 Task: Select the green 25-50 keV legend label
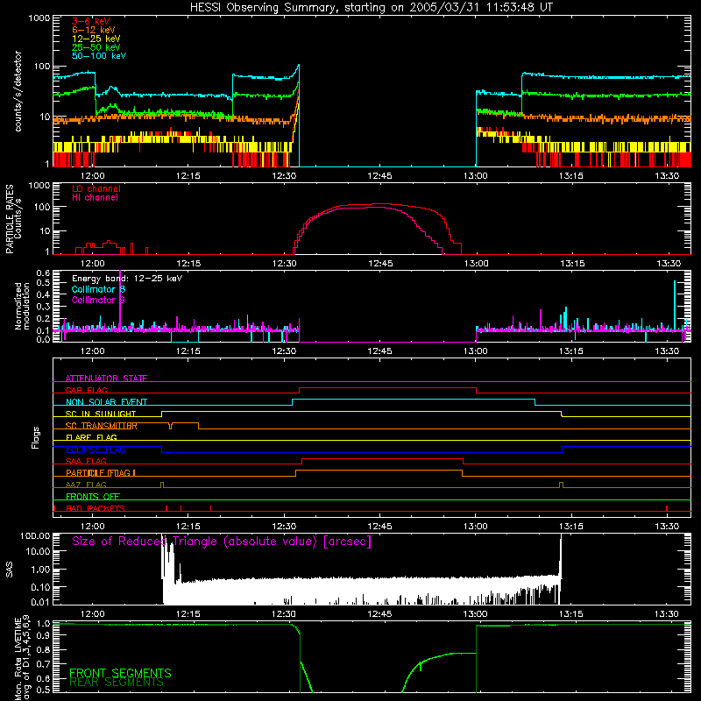tap(96, 47)
